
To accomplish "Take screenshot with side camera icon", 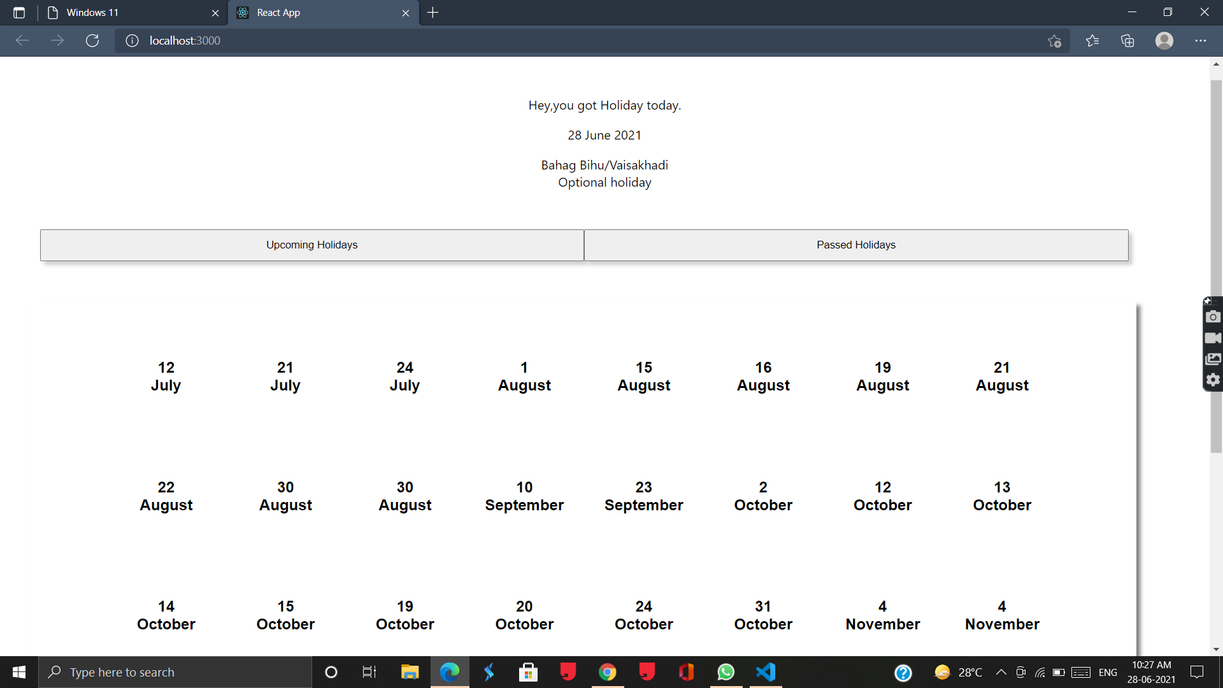I will click(x=1213, y=317).
